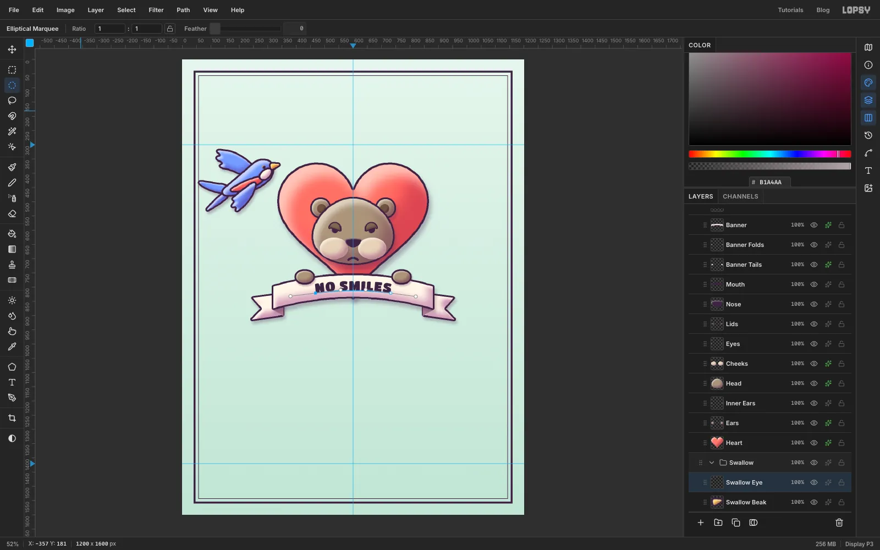Select the Pencil tool

(12, 183)
